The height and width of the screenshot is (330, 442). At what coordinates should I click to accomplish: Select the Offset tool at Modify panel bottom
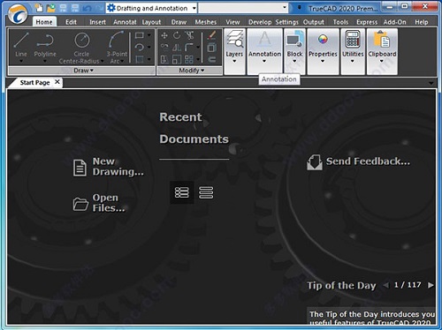coord(211,59)
